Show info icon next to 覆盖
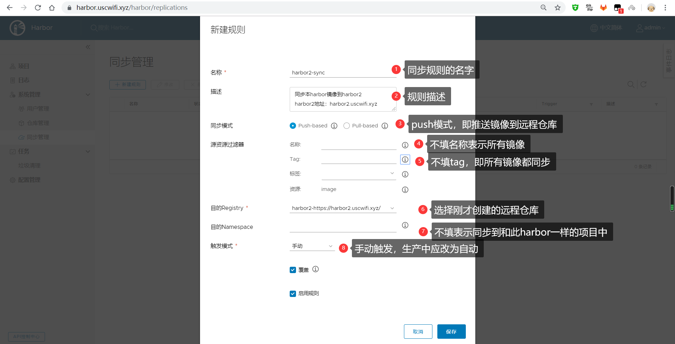 point(315,269)
